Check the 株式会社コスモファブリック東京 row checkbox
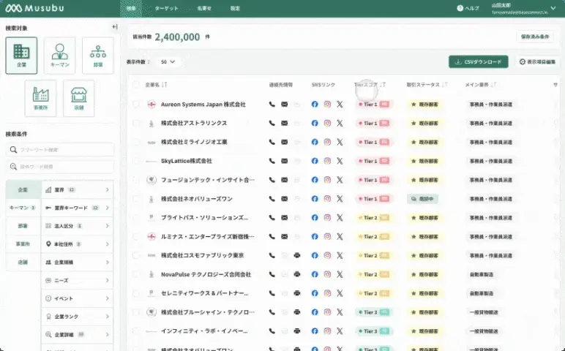The image size is (565, 351). [x=136, y=255]
